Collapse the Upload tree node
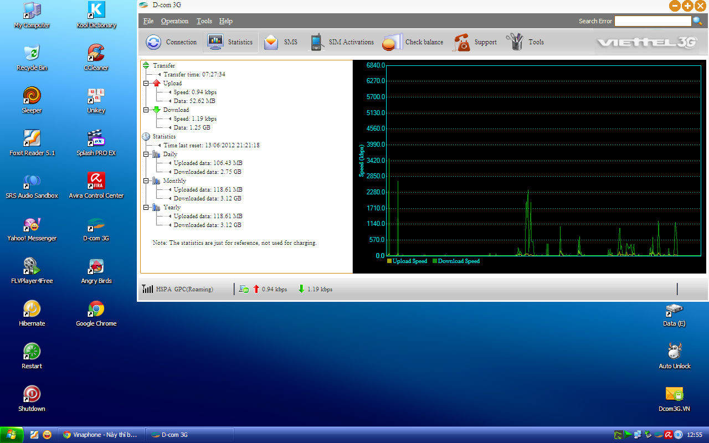 click(x=146, y=83)
